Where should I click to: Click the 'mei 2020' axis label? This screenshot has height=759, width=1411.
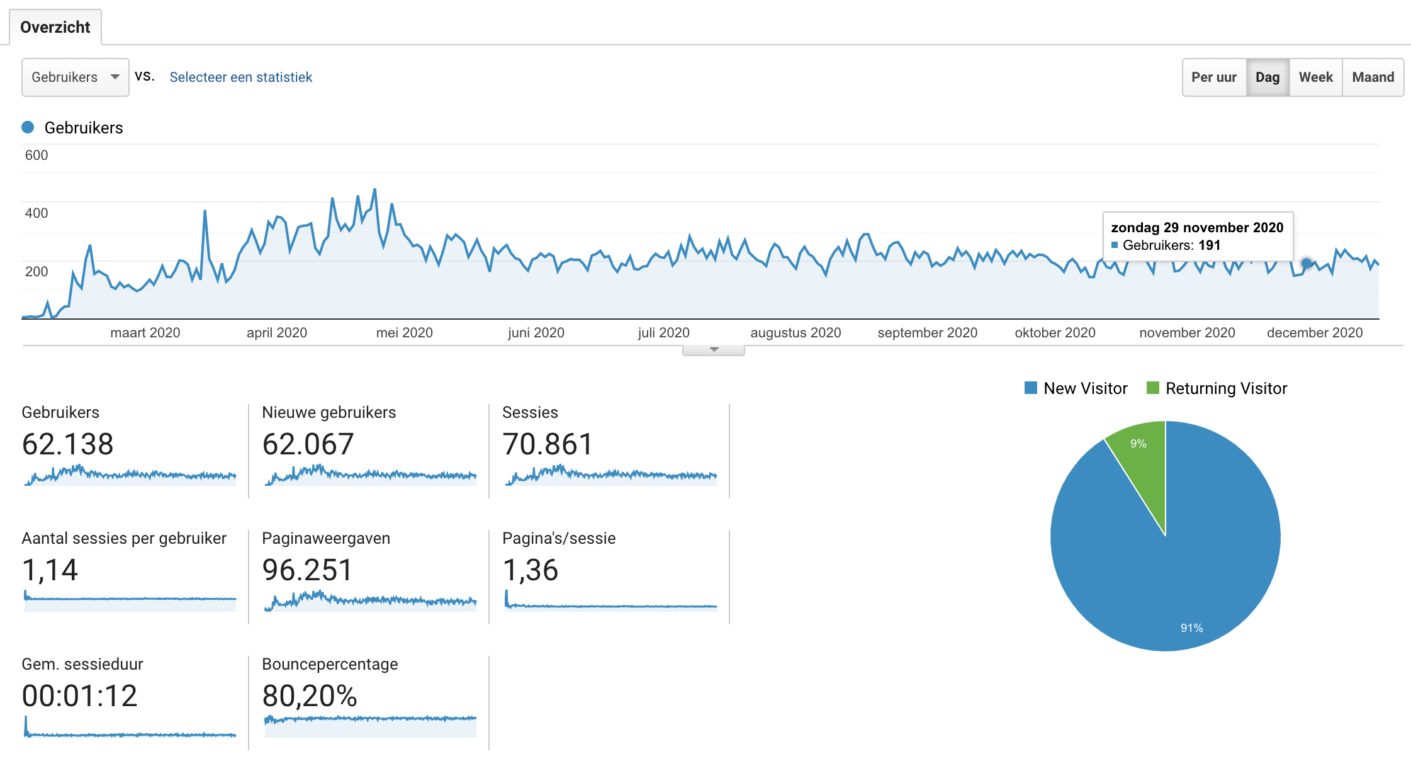[405, 332]
